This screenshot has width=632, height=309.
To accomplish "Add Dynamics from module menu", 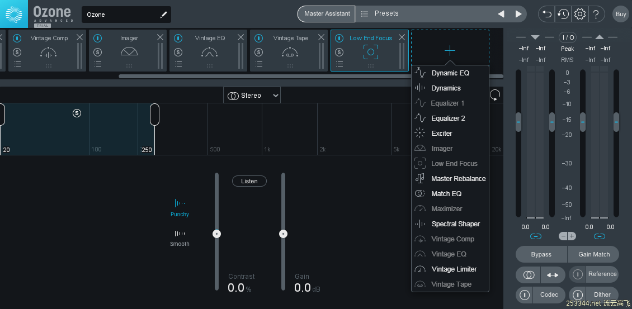I will [x=450, y=88].
